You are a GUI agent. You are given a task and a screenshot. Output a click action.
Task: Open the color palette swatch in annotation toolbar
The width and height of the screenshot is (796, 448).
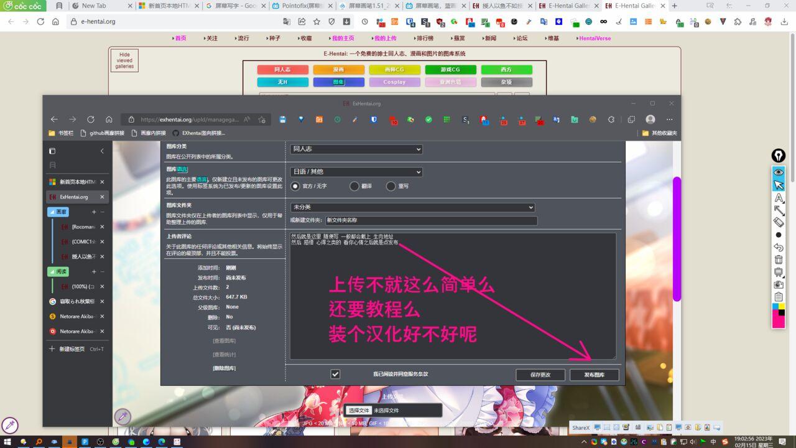(779, 314)
